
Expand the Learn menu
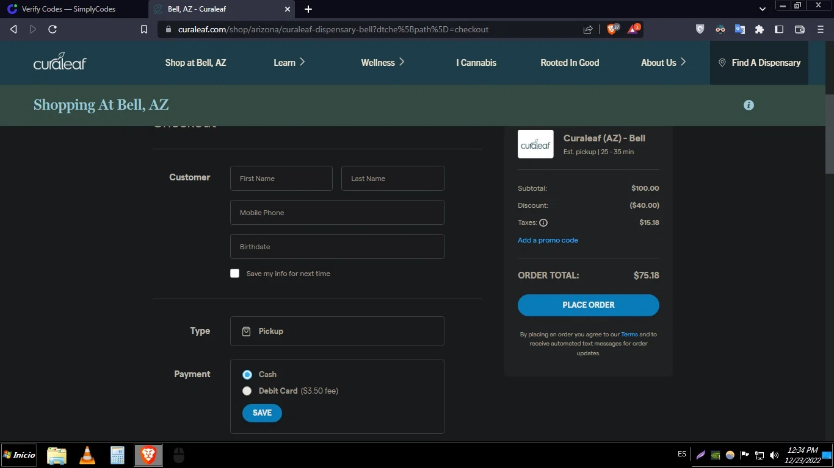289,62
